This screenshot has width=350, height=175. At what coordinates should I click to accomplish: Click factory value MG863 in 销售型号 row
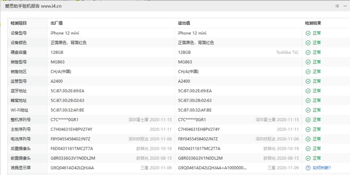point(58,62)
